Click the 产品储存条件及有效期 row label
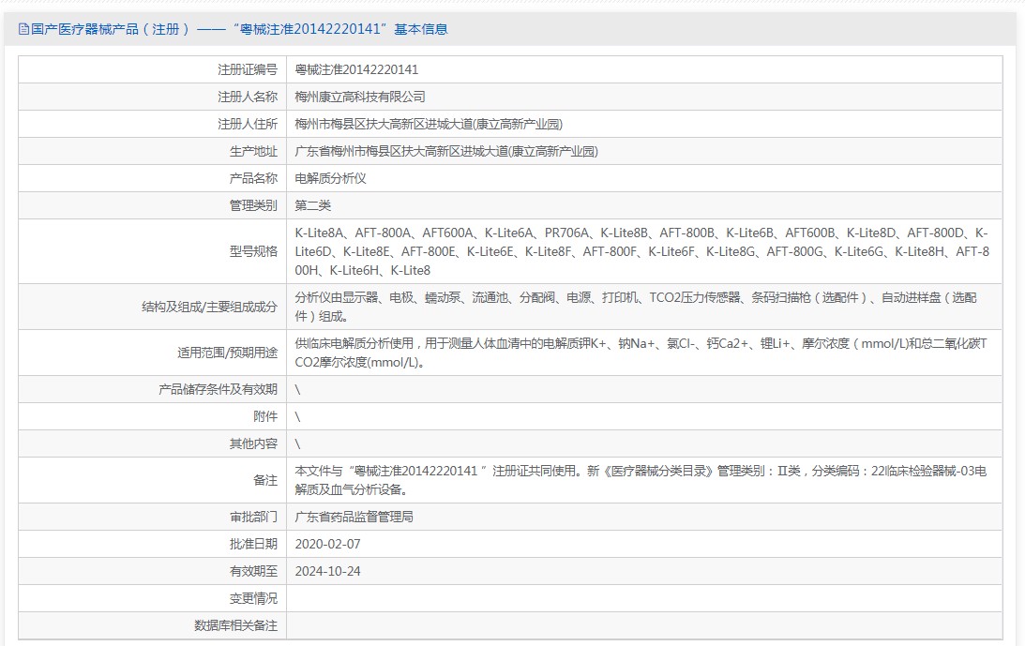The width and height of the screenshot is (1025, 646). [218, 389]
